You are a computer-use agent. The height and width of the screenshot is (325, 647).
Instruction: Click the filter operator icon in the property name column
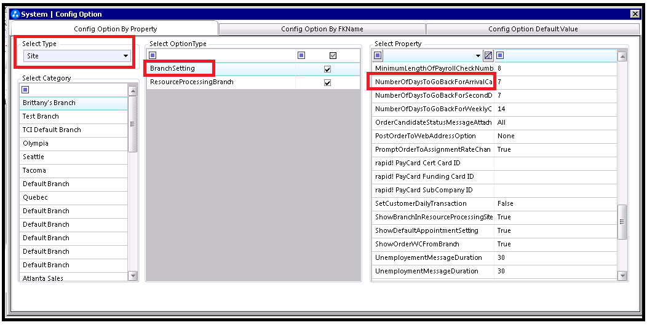tap(378, 55)
